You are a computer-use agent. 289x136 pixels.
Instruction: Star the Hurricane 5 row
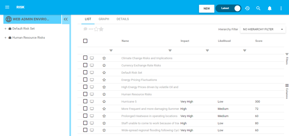(104, 101)
